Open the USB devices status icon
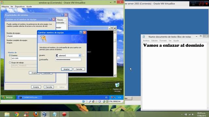Viewport: 209px width, 117px height. pyautogui.click(x=90, y=101)
